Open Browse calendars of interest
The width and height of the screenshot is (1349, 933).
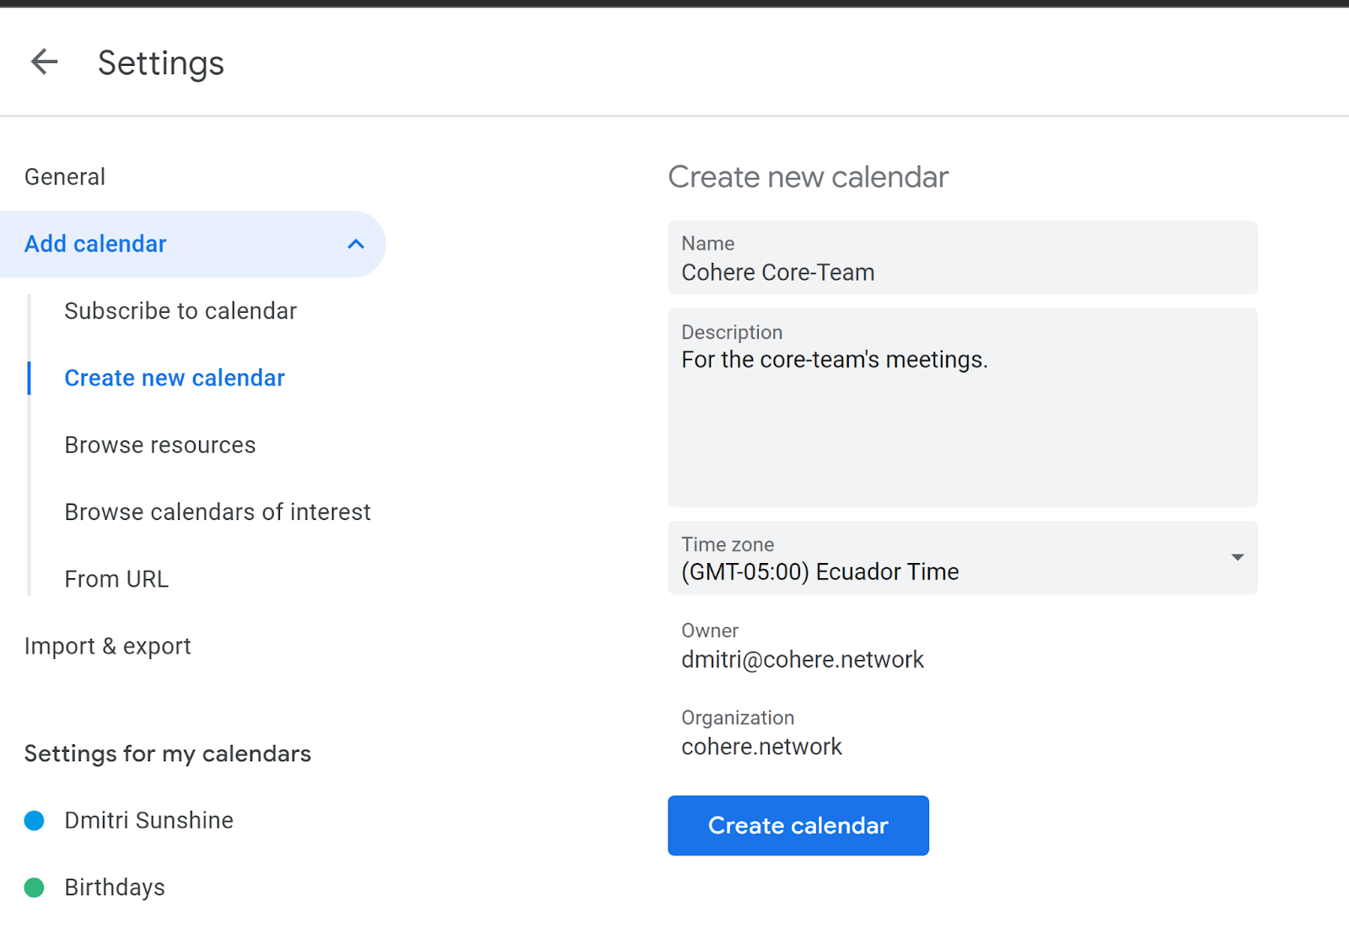(x=218, y=512)
